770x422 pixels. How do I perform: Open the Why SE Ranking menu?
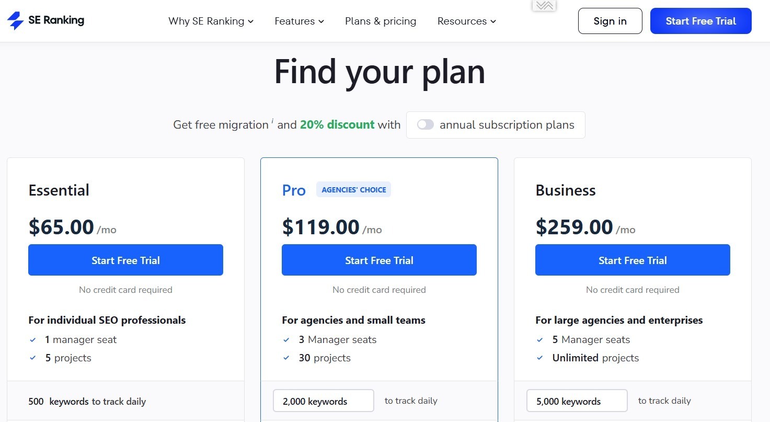click(211, 21)
